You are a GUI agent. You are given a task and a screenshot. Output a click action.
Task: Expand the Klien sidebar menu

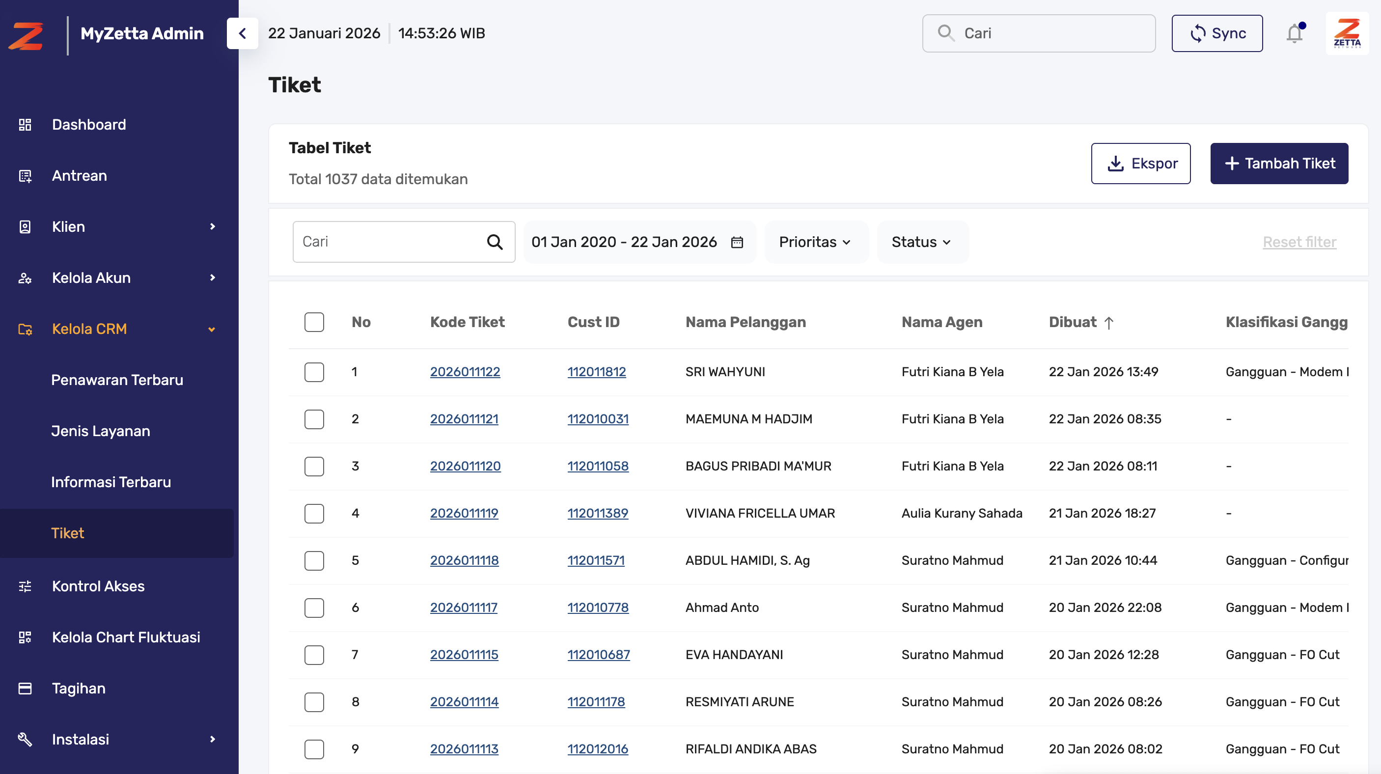[68, 226]
